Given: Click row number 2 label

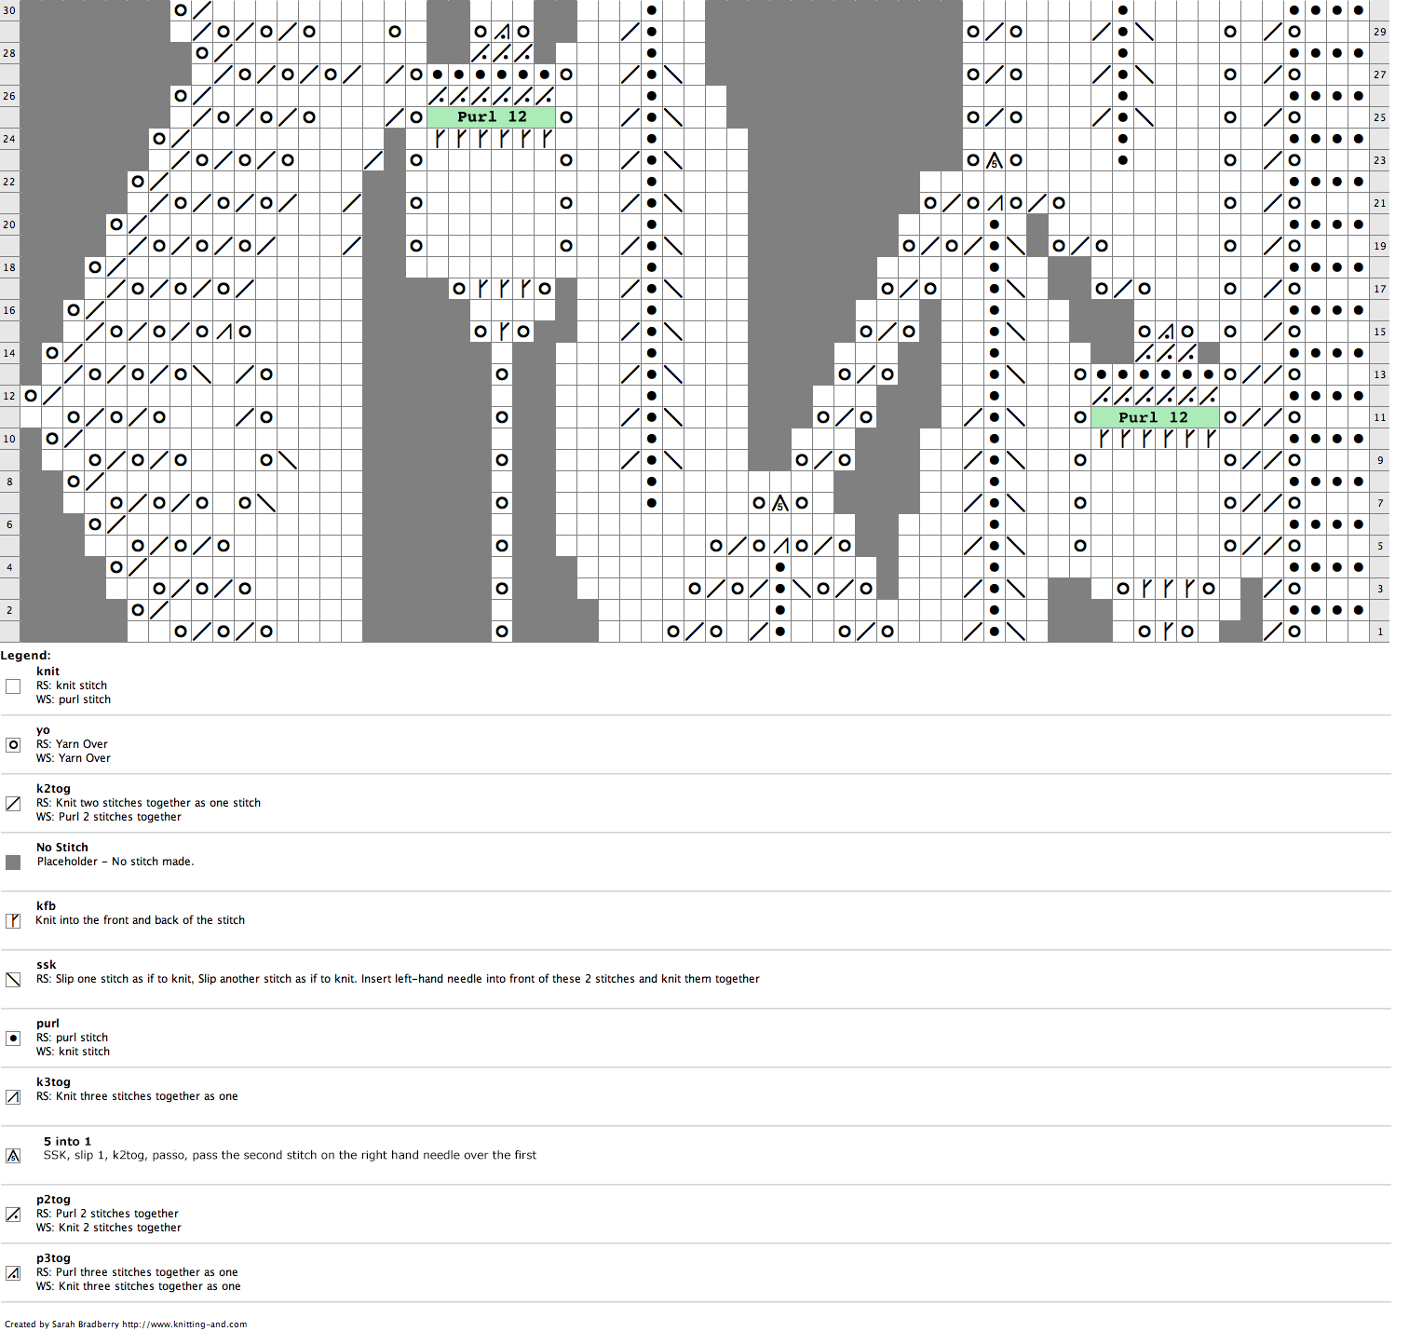Looking at the screenshot, I should (9, 610).
